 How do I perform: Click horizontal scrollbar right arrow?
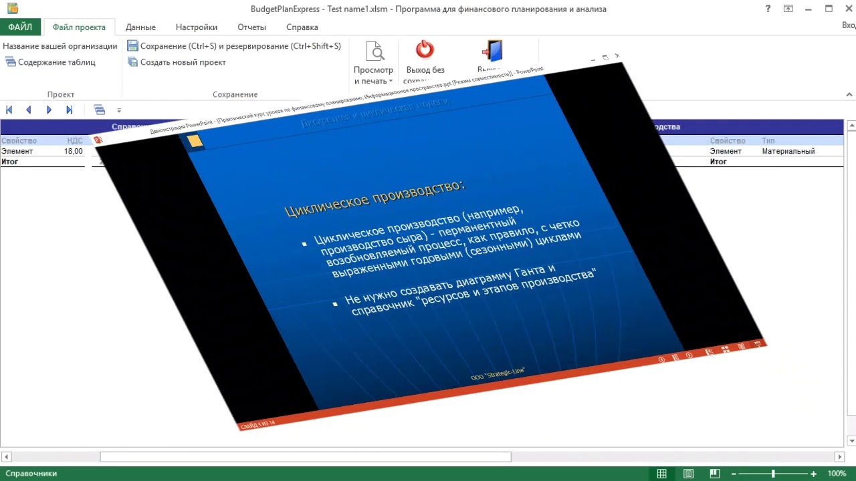tap(840, 457)
